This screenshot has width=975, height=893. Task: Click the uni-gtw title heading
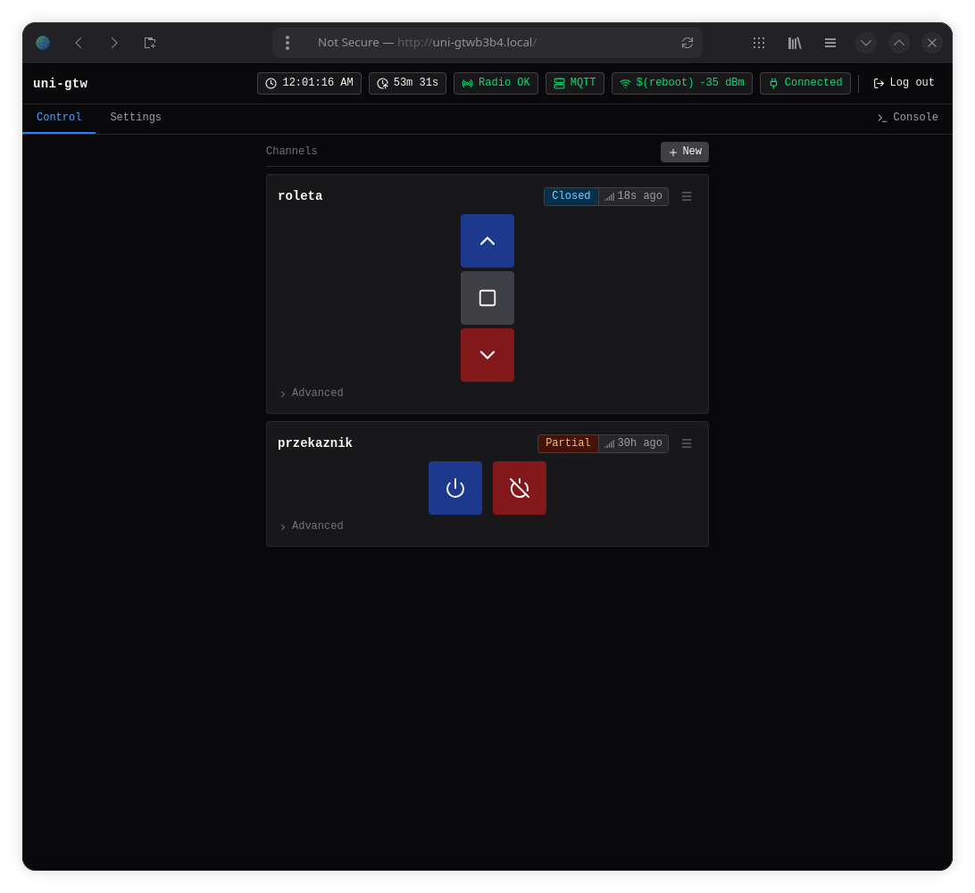point(61,83)
